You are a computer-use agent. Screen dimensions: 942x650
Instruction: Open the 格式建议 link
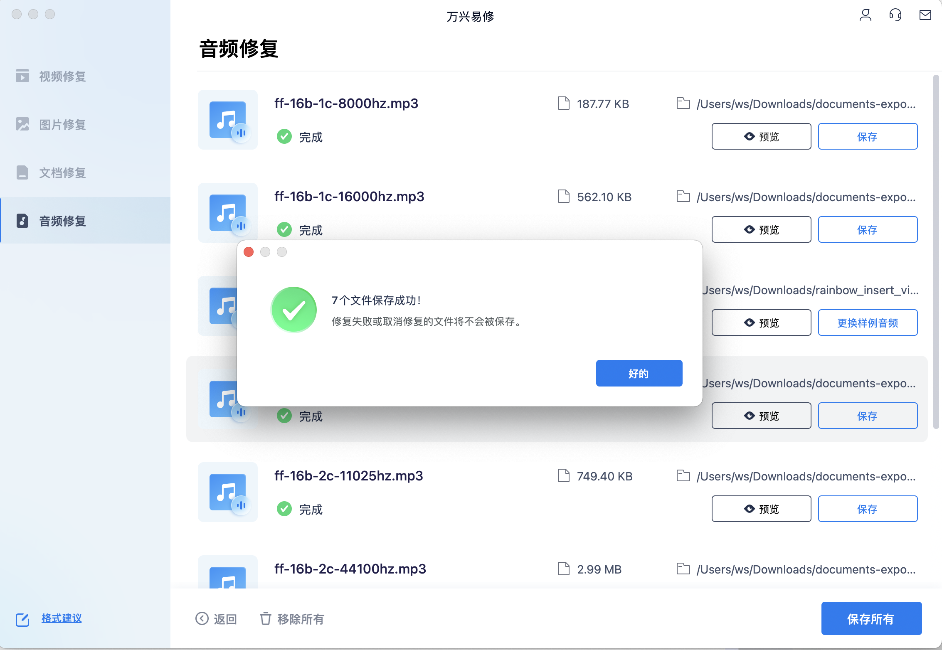coord(61,618)
